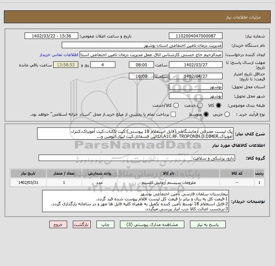
Task: Toggle the 'اسناد خزانه اسلامی' payment checkbox
Action: tap(173, 114)
